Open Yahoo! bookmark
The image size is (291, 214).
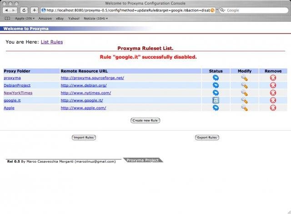pos(74,18)
